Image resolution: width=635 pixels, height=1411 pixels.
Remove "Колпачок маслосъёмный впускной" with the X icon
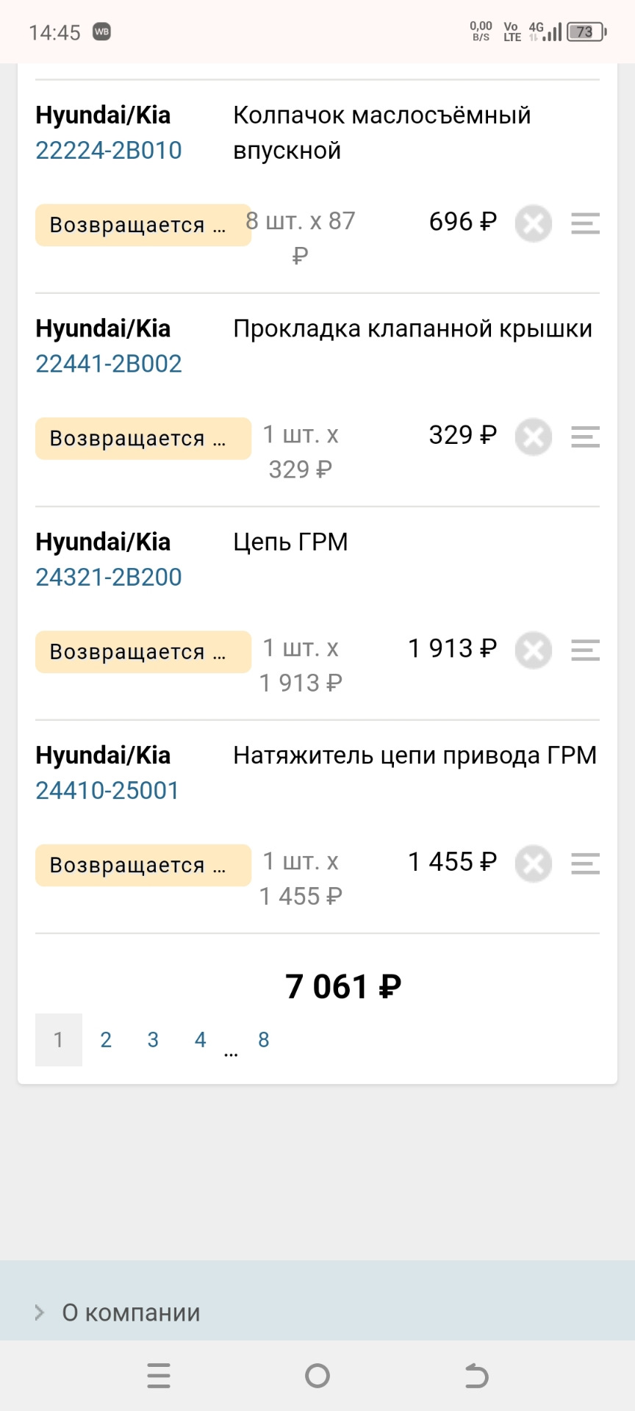pyautogui.click(x=534, y=224)
